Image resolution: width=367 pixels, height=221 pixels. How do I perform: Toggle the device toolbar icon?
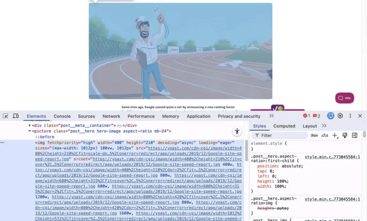tap(16, 116)
